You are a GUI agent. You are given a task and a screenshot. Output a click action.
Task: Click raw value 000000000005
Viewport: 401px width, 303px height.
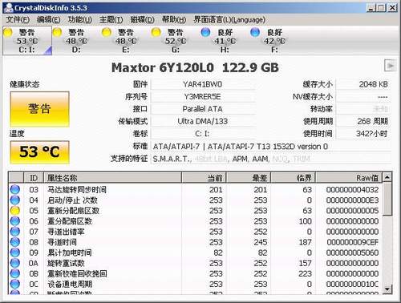coord(352,211)
